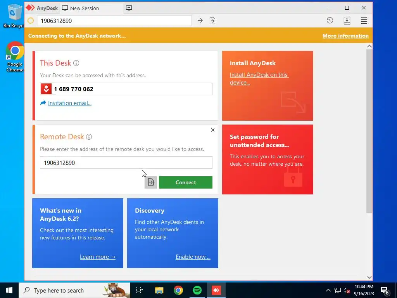Open the Windows Start menu

(x=9, y=290)
